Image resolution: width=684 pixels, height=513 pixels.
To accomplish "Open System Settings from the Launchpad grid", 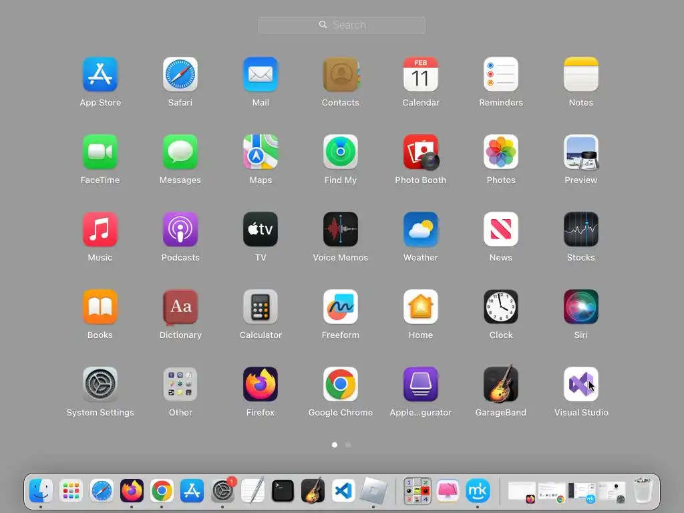I will (100, 384).
